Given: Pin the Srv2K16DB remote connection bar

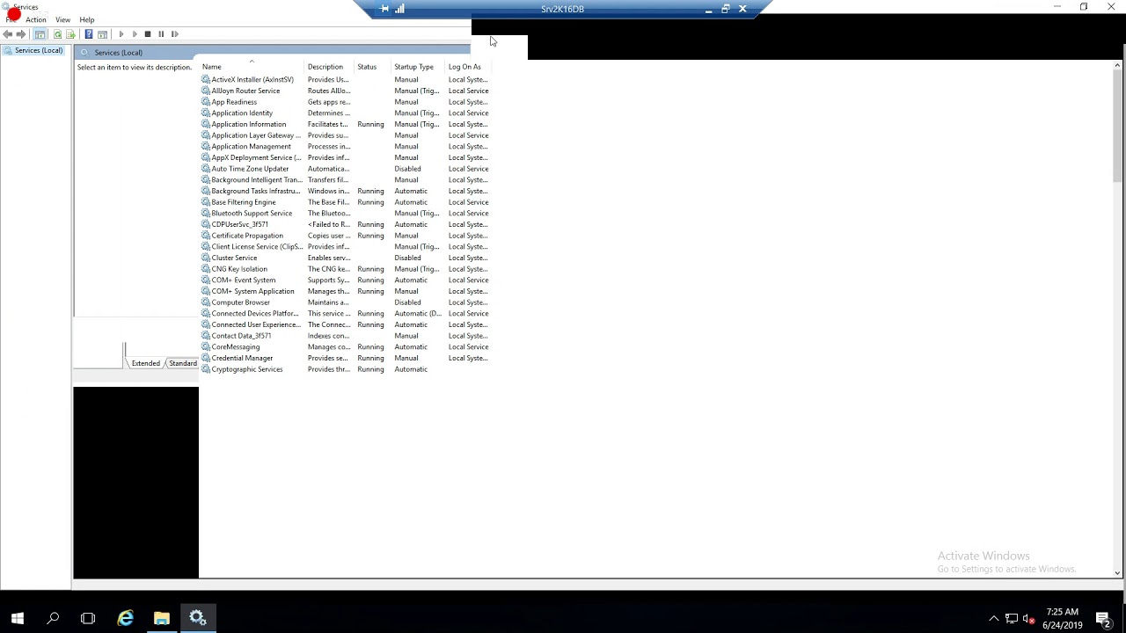Looking at the screenshot, I should tap(384, 9).
